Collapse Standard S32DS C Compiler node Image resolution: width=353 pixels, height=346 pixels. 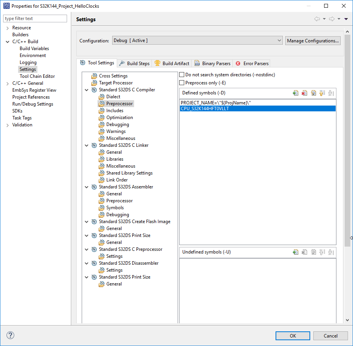pos(87,90)
